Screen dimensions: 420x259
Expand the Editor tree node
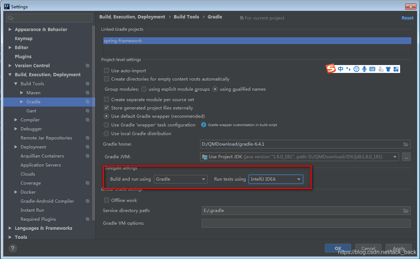pos(10,47)
